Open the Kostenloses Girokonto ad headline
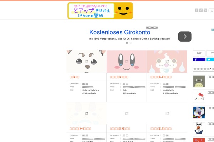Image resolution: width=214 pixels, height=142 pixels. coord(120,32)
